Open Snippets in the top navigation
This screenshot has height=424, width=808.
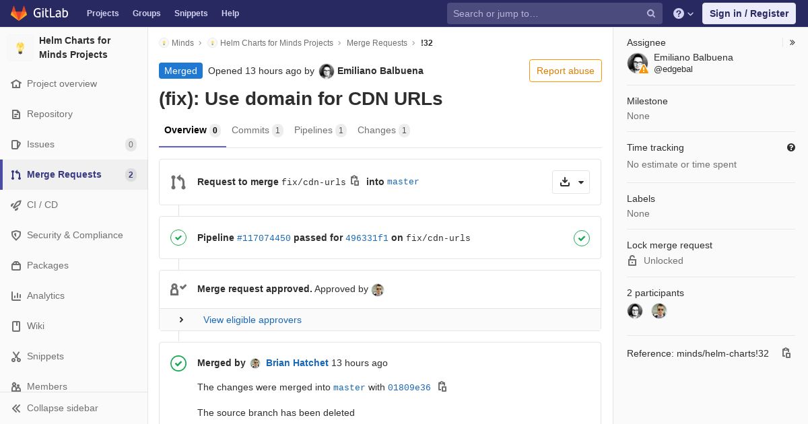tap(191, 13)
